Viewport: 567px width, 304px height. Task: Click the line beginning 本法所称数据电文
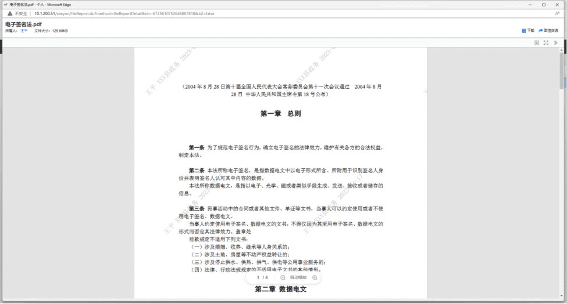point(286,186)
